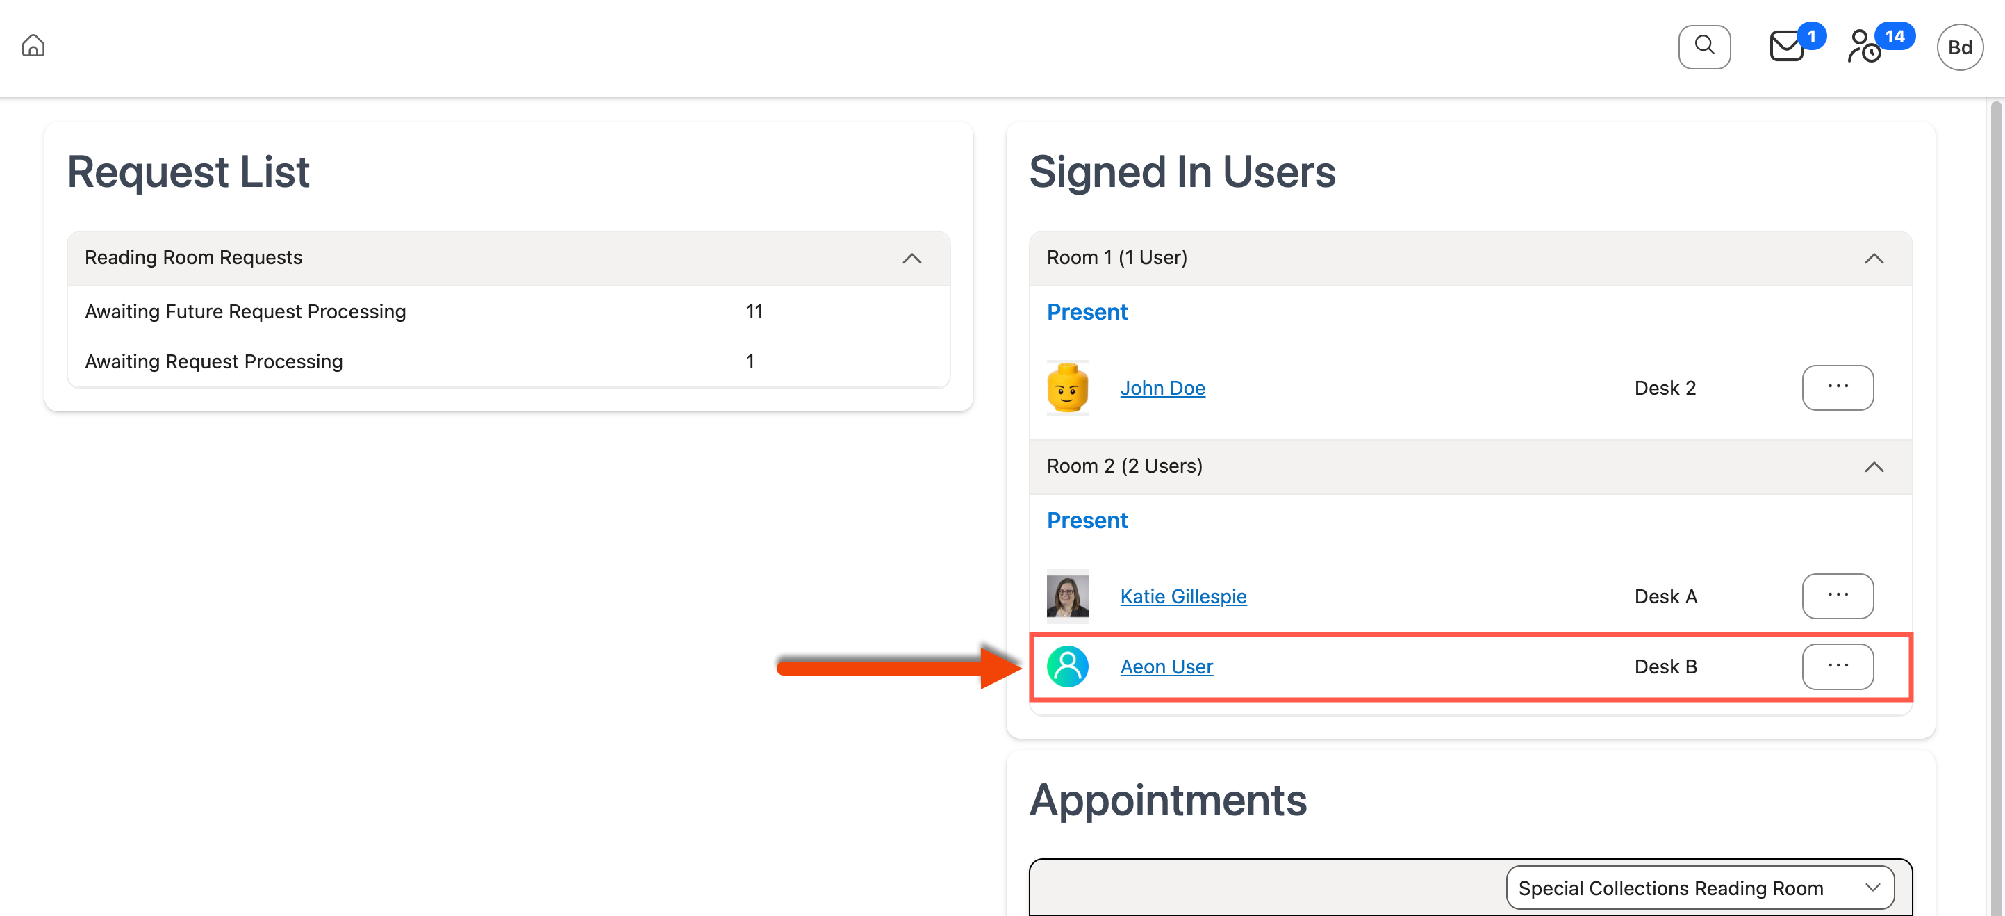The height and width of the screenshot is (916, 2005).
Task: Open the mail messages icon
Action: (x=1786, y=47)
